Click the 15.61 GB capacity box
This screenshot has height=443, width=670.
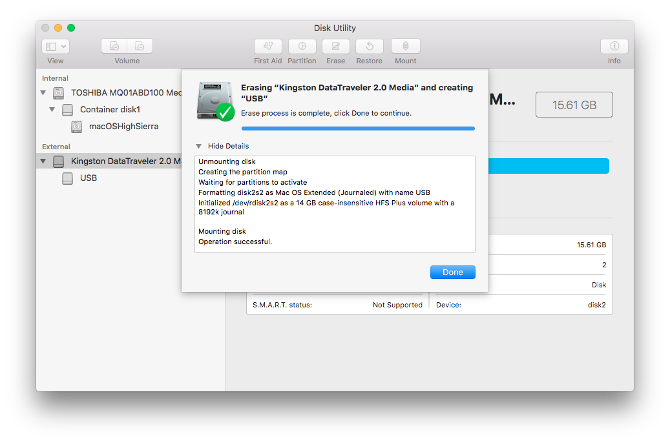point(574,105)
